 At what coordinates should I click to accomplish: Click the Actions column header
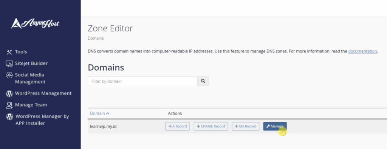tap(175, 113)
